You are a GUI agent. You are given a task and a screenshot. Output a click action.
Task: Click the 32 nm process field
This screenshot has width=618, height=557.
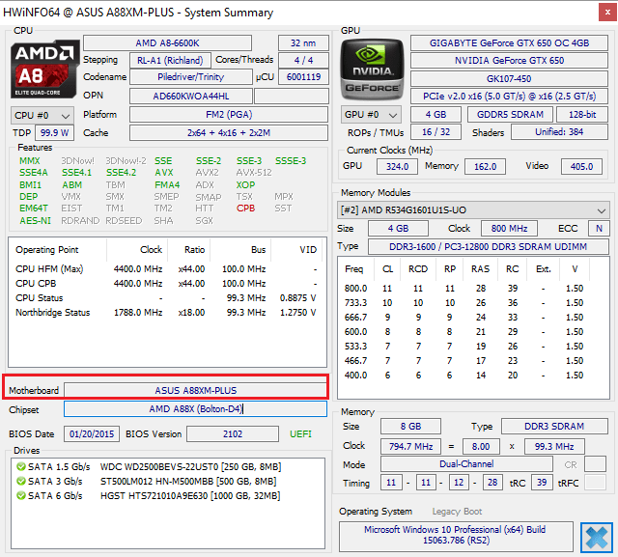[303, 42]
